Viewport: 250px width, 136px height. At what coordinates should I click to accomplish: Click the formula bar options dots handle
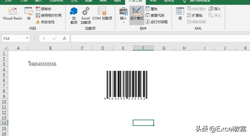[35, 38]
